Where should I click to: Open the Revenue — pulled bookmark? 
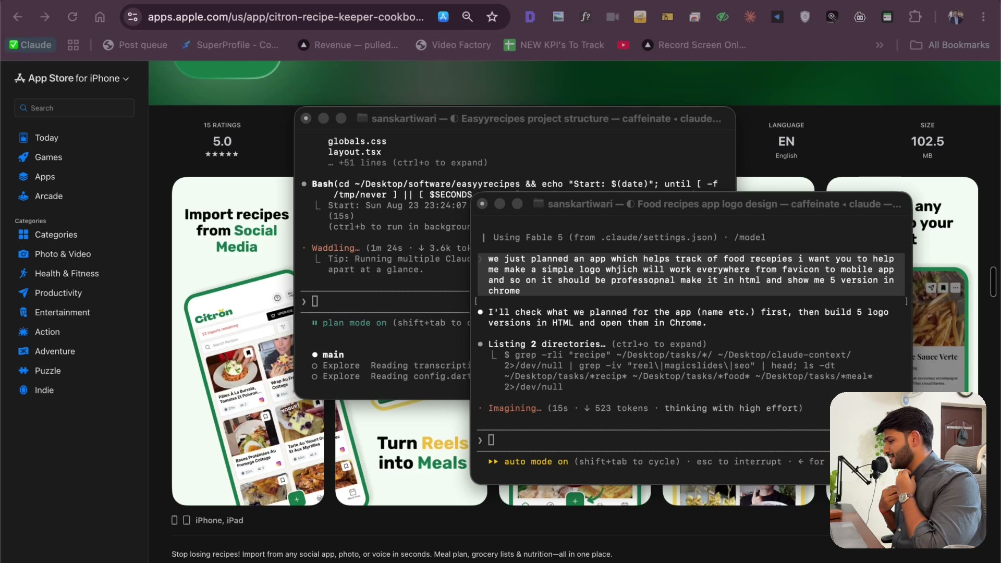point(348,45)
